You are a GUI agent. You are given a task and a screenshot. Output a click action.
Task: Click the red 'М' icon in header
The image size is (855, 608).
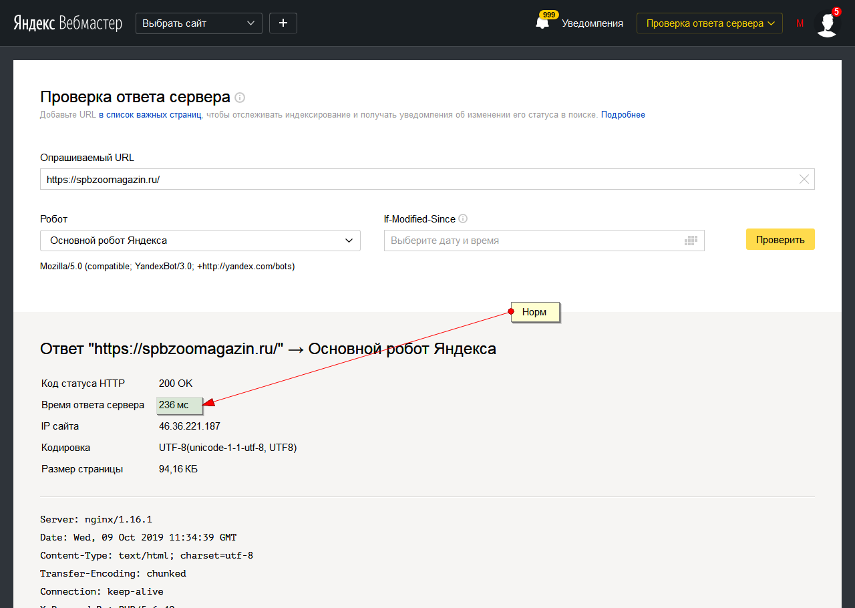(x=800, y=23)
